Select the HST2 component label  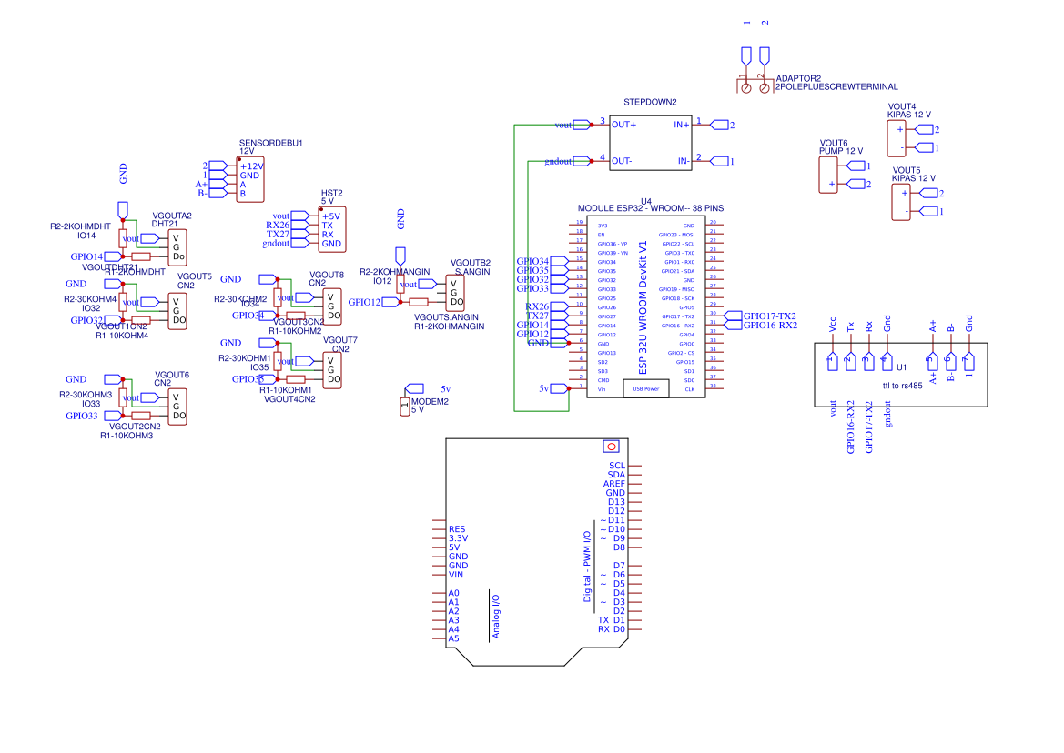[332, 193]
